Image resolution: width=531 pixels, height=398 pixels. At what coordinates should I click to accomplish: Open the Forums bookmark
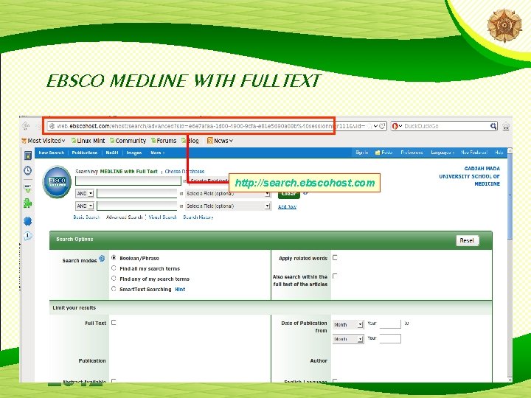point(164,141)
